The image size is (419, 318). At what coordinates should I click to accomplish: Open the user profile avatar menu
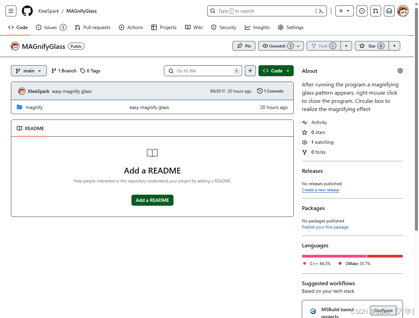(x=403, y=11)
